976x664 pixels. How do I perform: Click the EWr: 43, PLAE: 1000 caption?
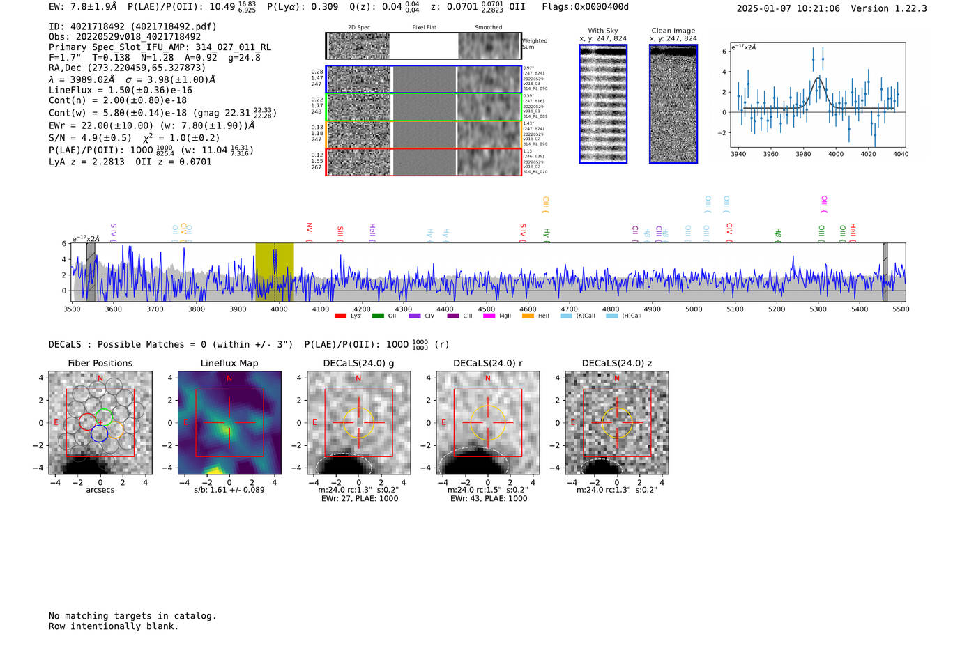tap(488, 499)
